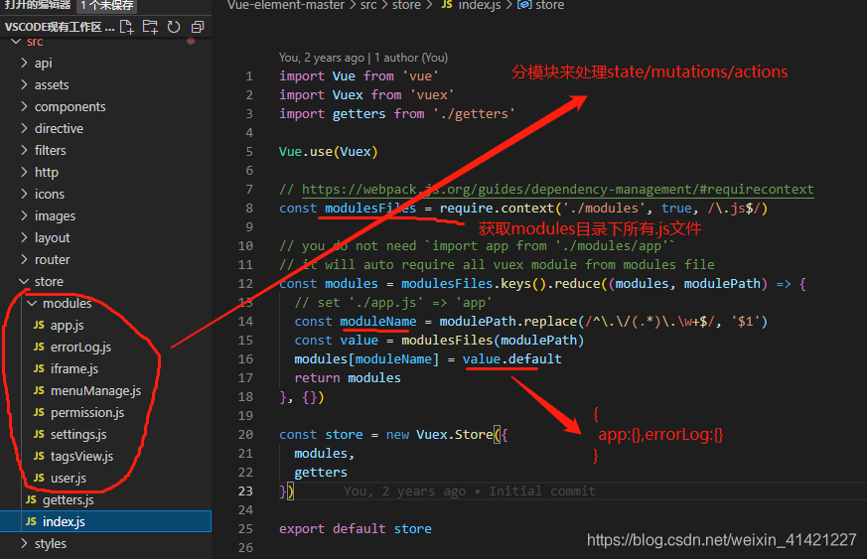Click the unsaved count badge in open editors
The height and width of the screenshot is (559, 867).
[x=106, y=6]
